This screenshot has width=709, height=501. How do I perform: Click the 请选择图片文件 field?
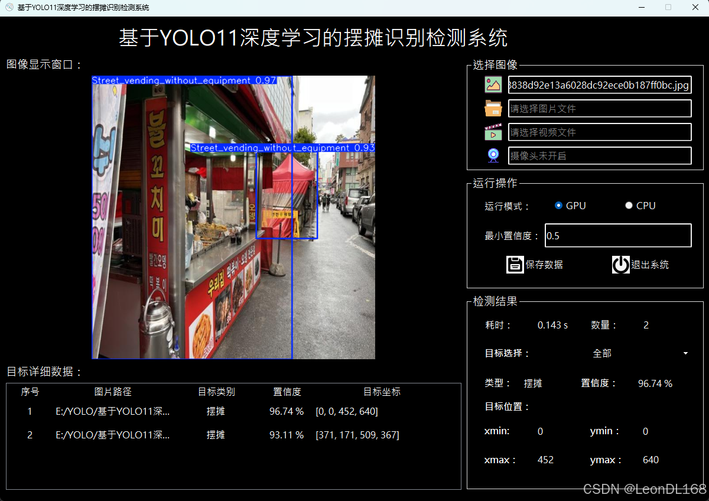[x=600, y=109]
